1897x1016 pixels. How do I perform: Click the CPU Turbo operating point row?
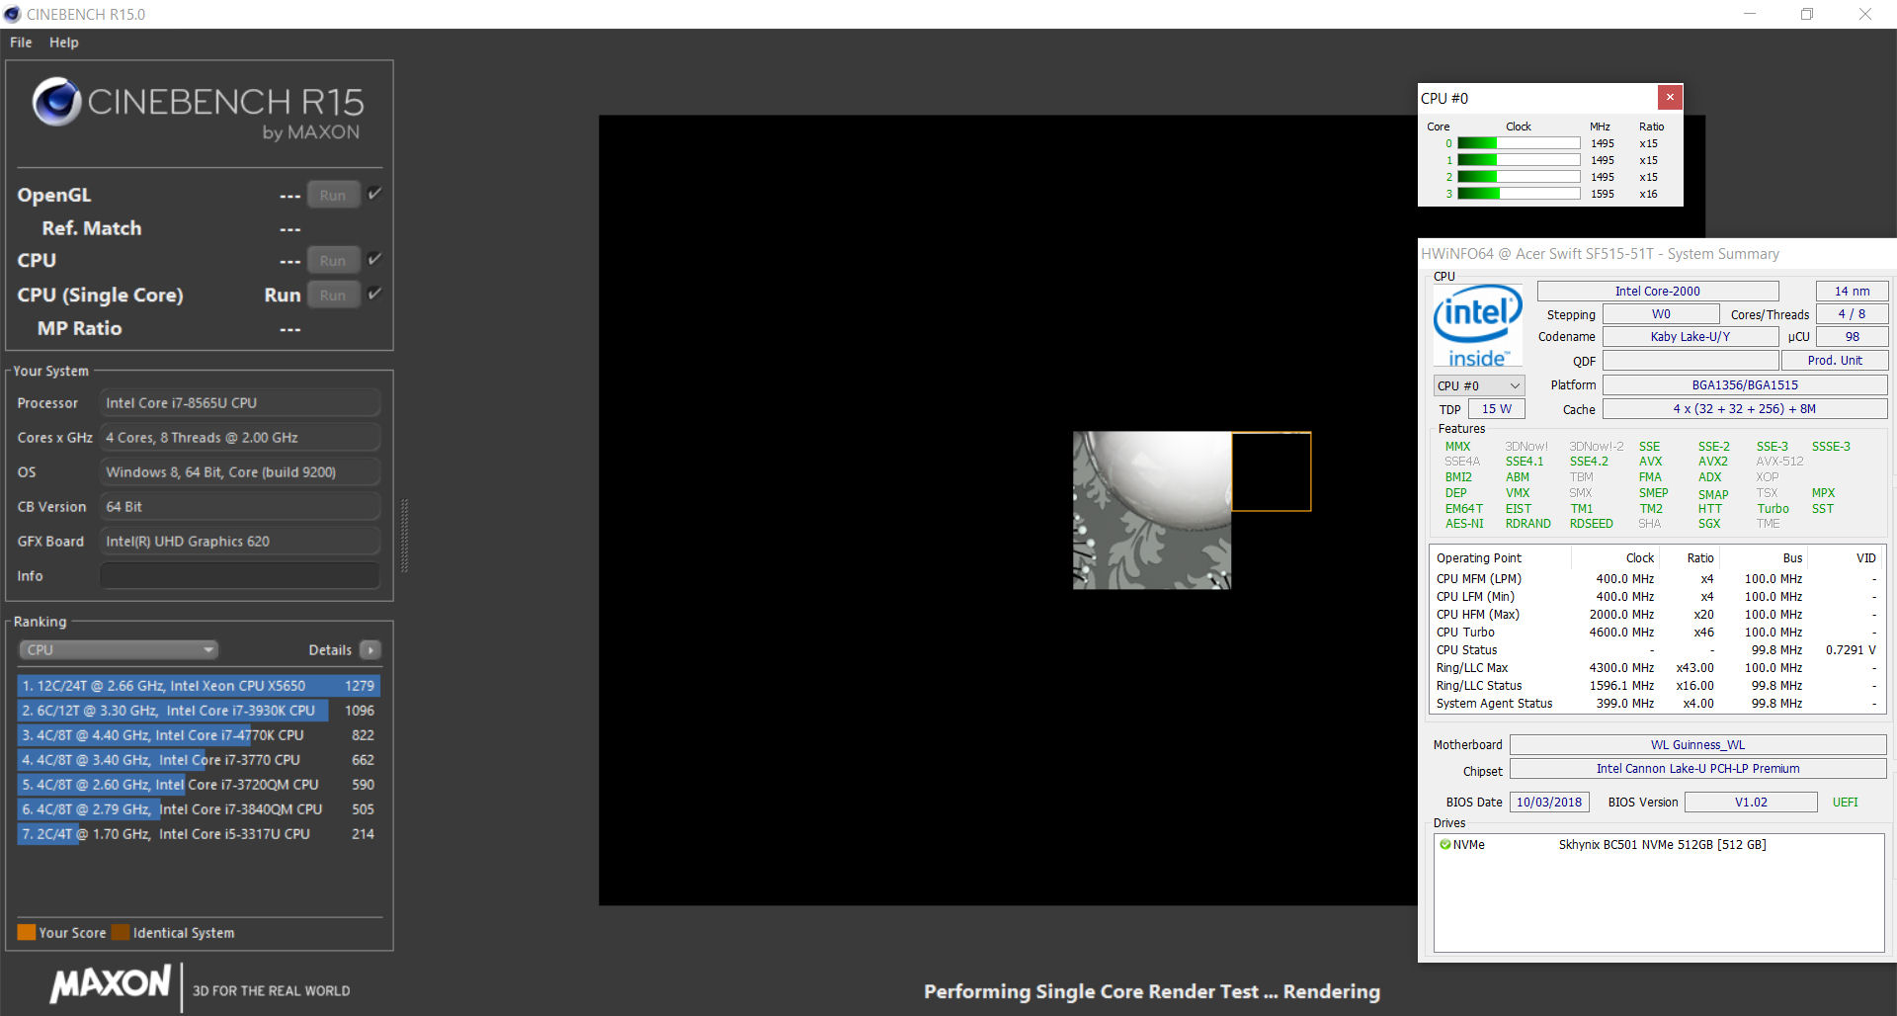[x=1656, y=633]
